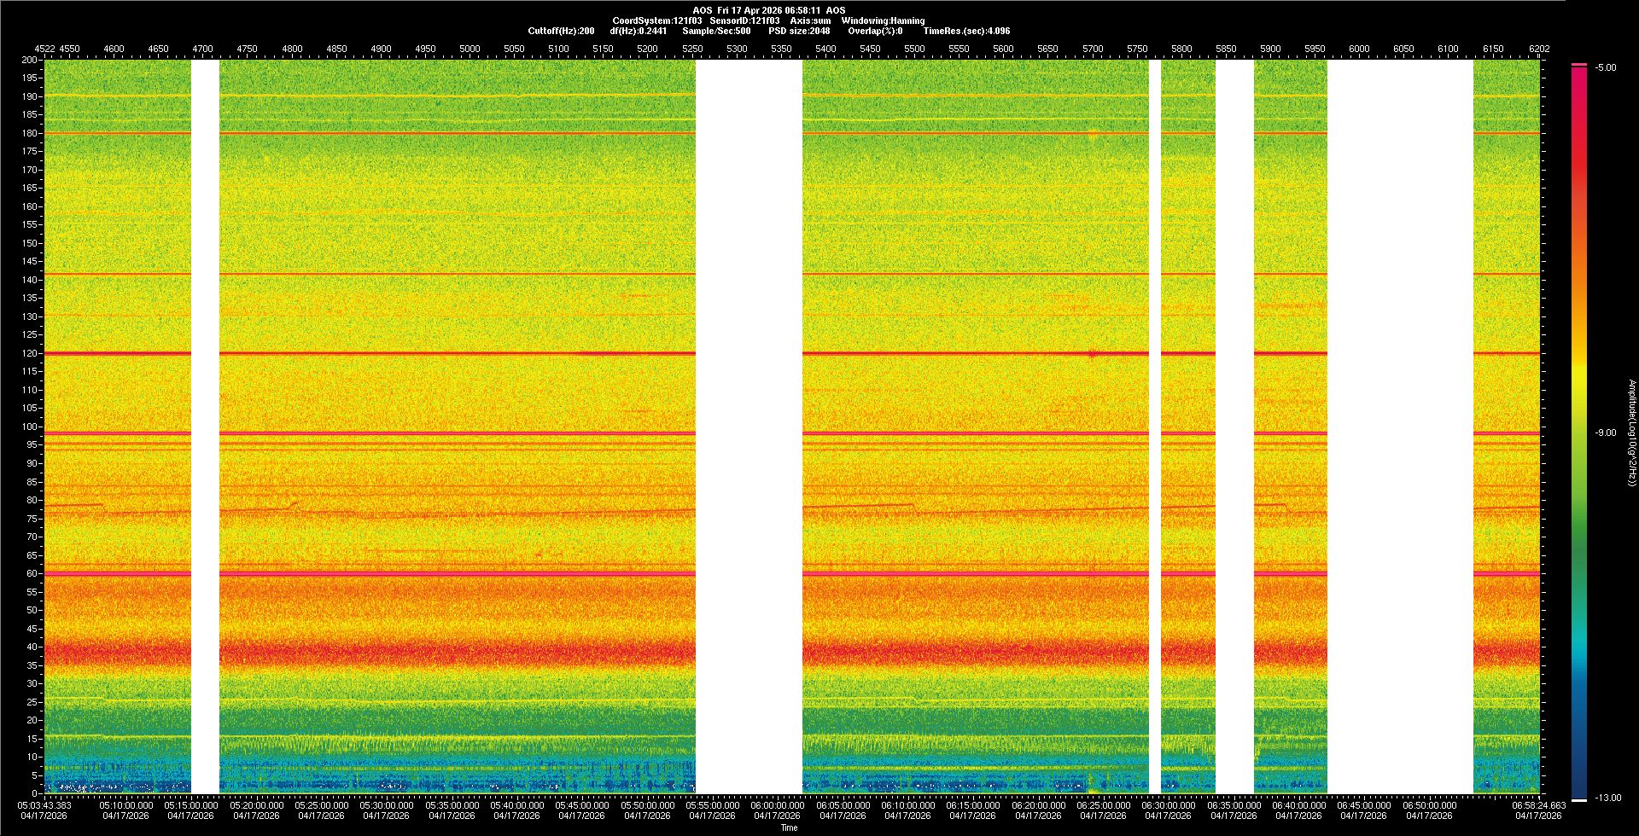Pick the red region of the amplitude colorbar

pyautogui.click(x=1579, y=171)
